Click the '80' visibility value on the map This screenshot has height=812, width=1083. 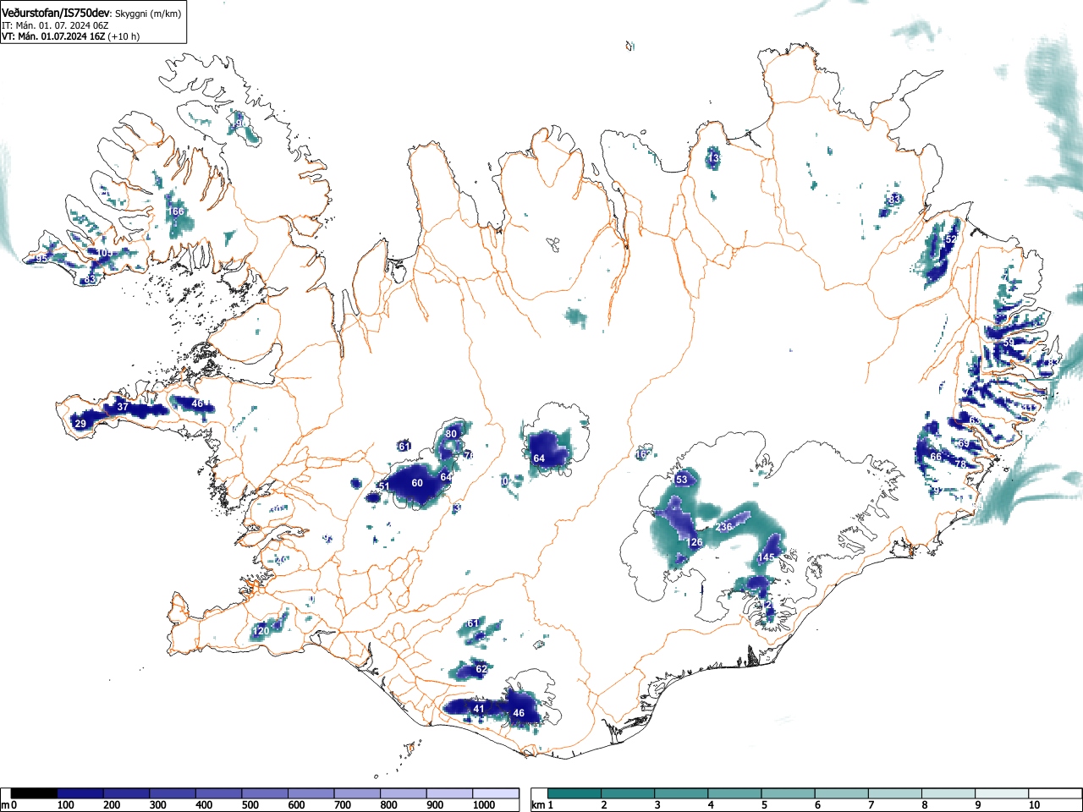pos(451,434)
